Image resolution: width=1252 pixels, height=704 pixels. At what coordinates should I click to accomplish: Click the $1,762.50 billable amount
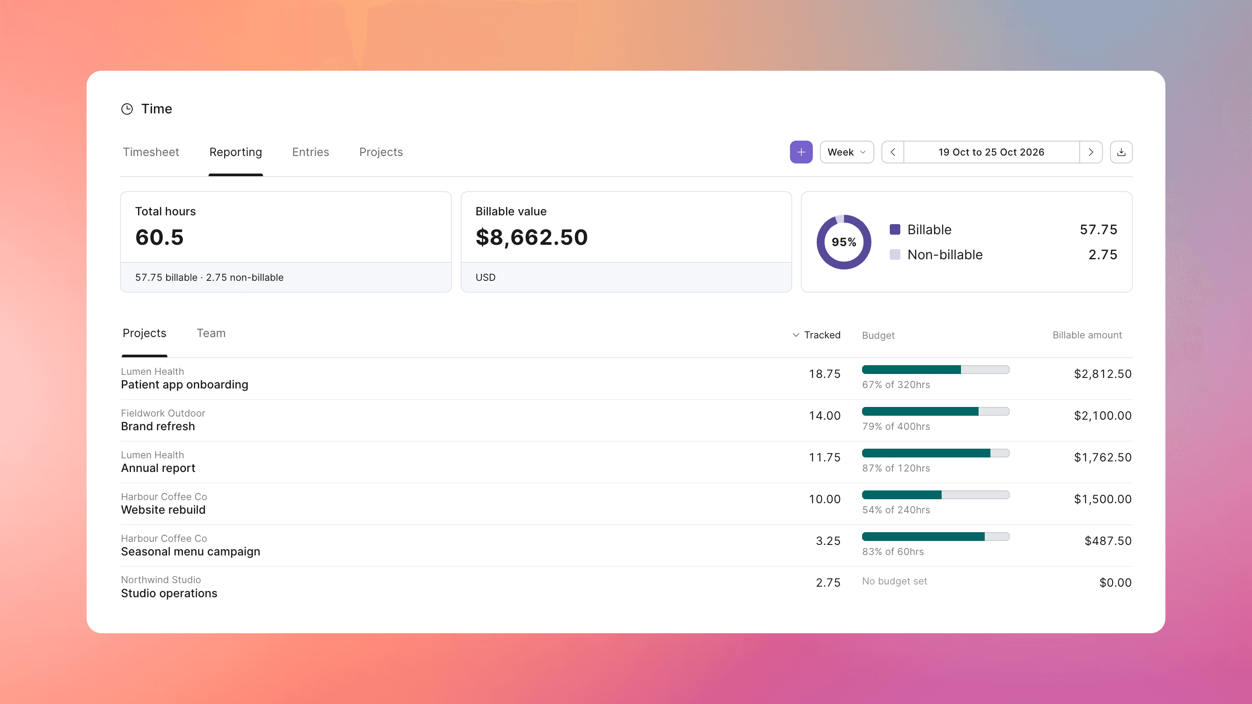[1103, 457]
